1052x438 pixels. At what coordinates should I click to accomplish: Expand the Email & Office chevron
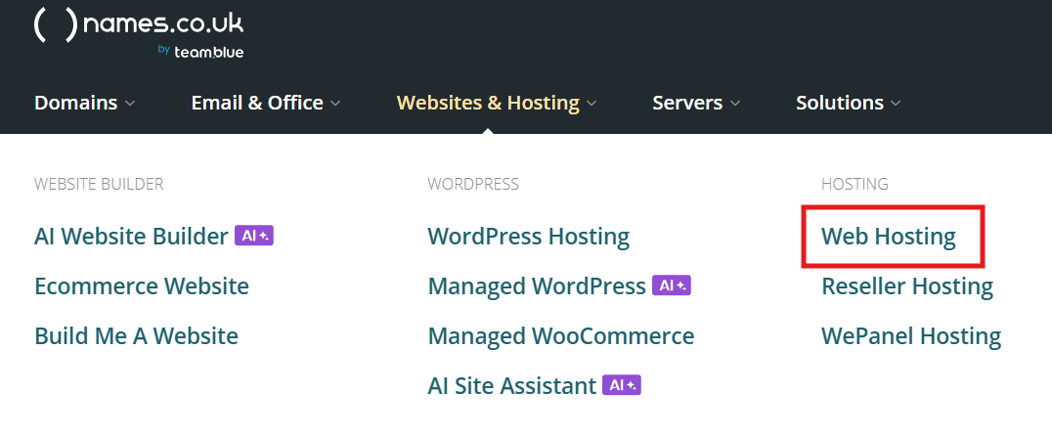[335, 104]
